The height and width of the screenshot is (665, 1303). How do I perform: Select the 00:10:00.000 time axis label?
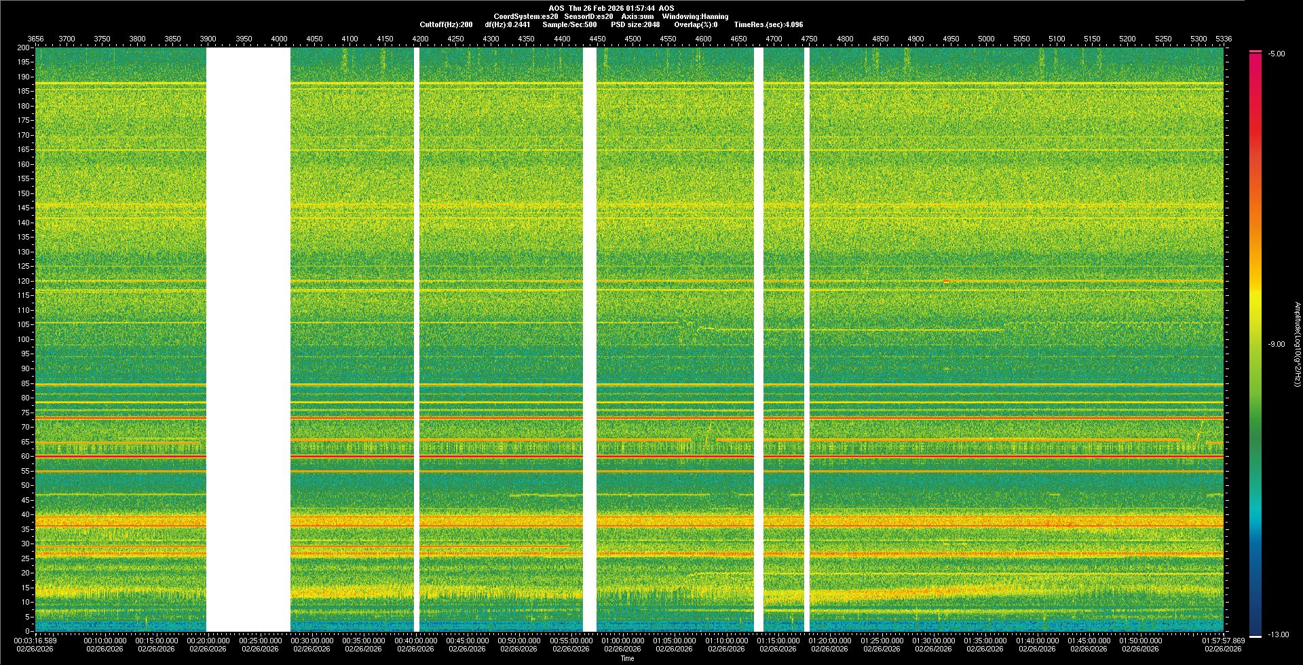105,640
